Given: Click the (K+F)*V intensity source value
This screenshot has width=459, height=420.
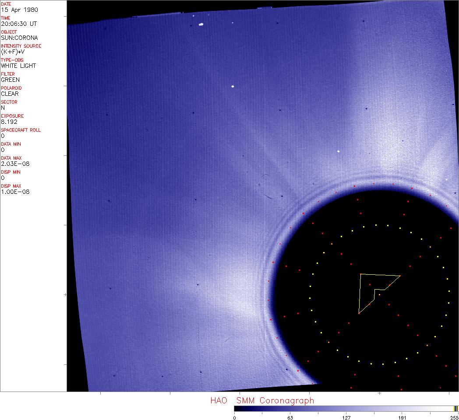Looking at the screenshot, I should (x=14, y=52).
